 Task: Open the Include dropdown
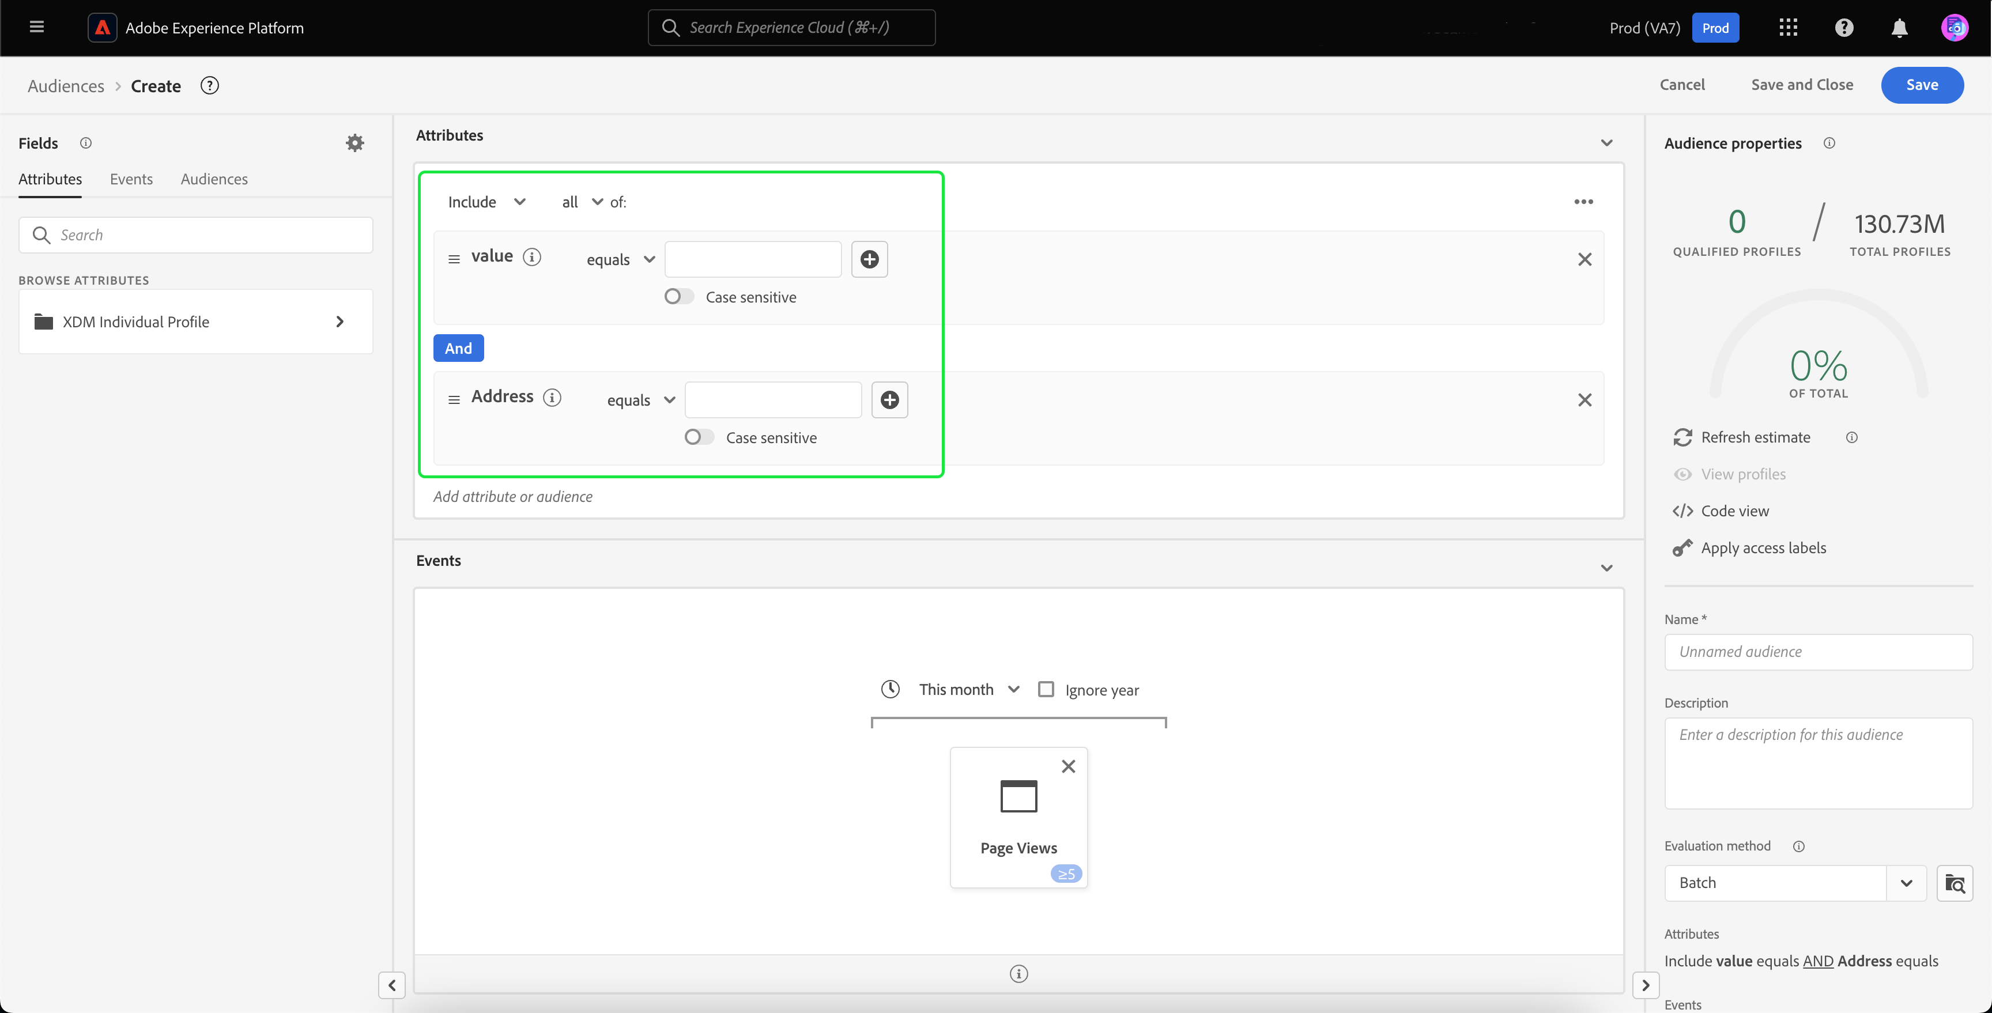click(486, 202)
